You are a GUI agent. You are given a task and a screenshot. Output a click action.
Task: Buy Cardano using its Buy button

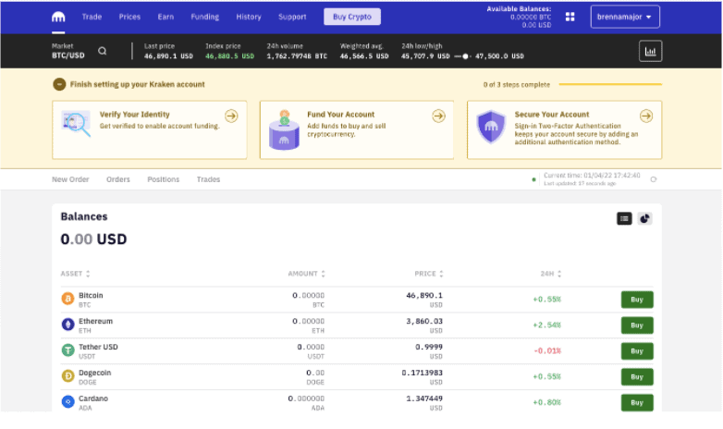[637, 403]
